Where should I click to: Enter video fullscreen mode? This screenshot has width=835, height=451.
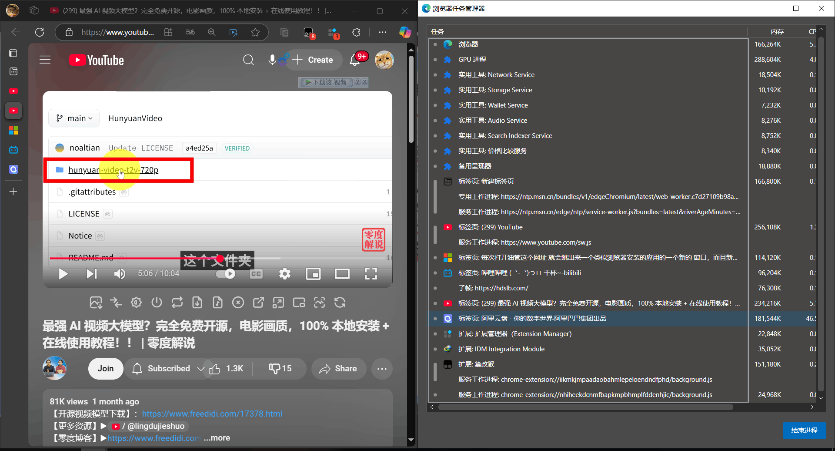[x=371, y=274]
